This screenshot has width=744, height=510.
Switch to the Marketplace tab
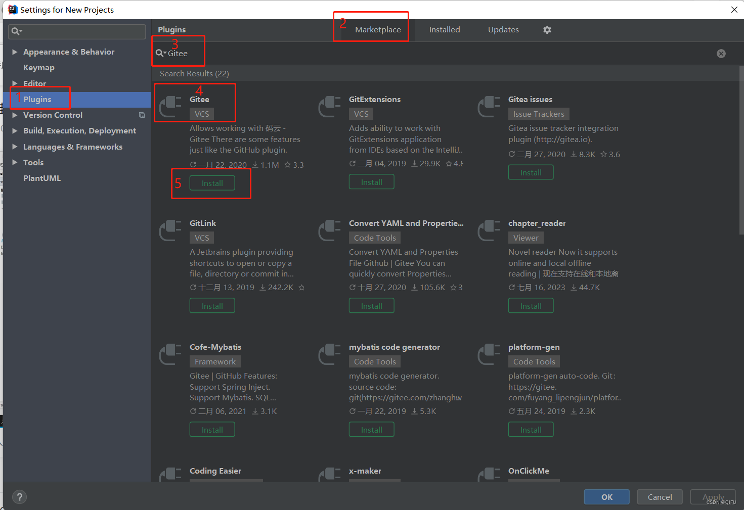click(378, 30)
